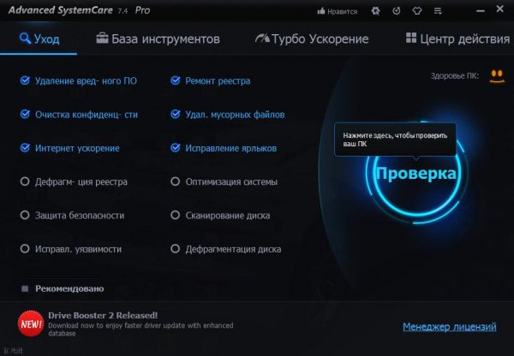This screenshot has width=514, height=356.
Task: Start scan with Проверка button
Action: [416, 173]
